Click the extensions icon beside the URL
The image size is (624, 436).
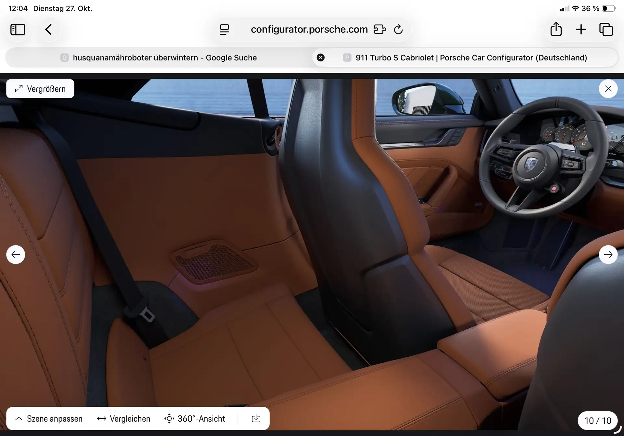(380, 30)
